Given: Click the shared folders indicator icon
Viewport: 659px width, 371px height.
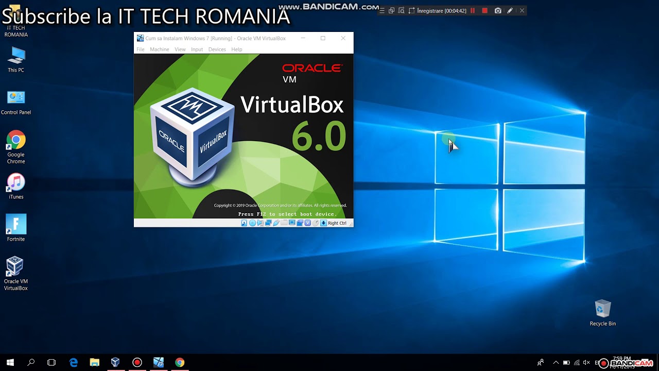Looking at the screenshot, I should (284, 223).
